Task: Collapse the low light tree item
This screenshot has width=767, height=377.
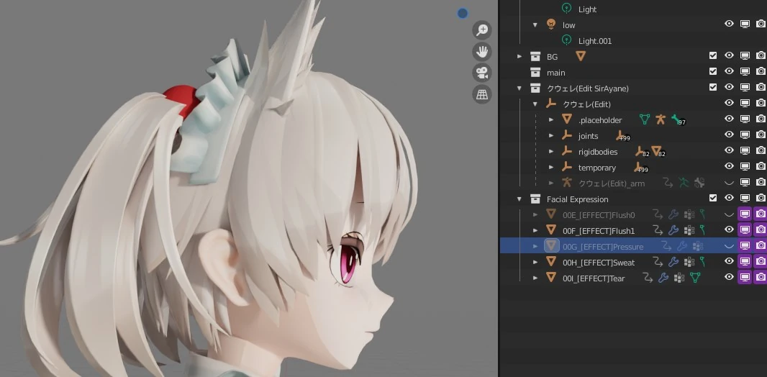Action: [535, 25]
